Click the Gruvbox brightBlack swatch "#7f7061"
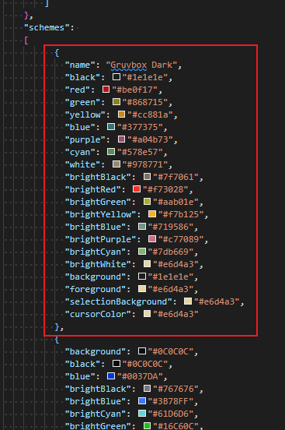 (147, 177)
